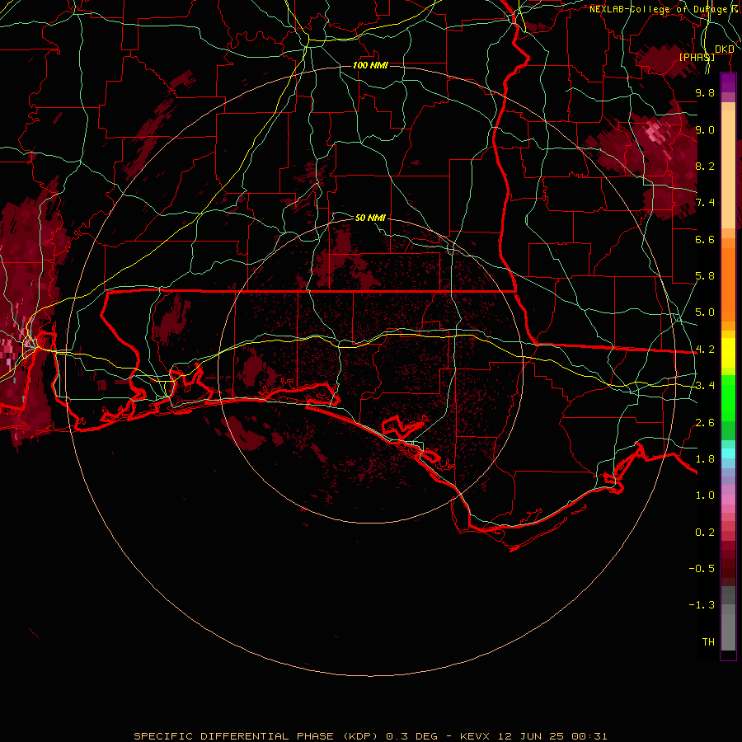Screen dimensions: 742x742
Task: Select the 3.4 value on the color scale
Action: 705,386
